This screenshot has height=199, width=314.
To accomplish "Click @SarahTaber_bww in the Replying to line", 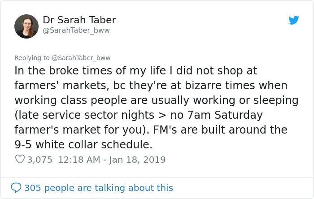I will (81, 58).
